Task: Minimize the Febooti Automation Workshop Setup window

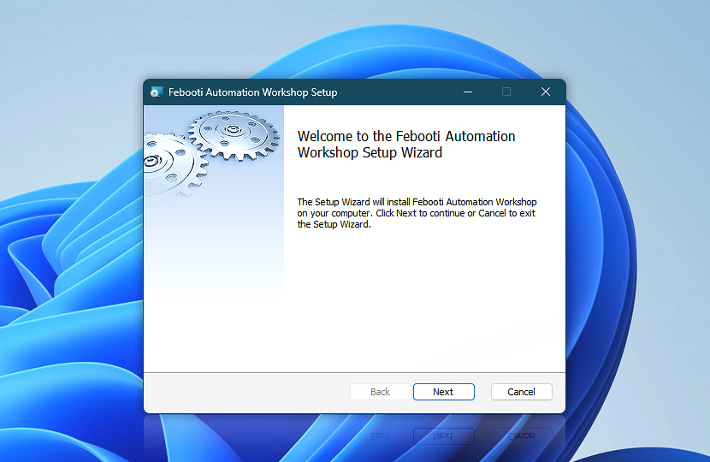Action: click(468, 92)
